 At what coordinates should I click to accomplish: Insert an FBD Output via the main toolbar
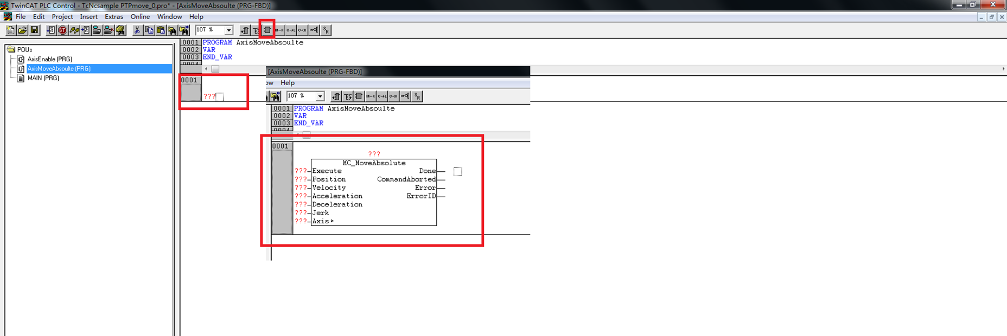point(256,30)
